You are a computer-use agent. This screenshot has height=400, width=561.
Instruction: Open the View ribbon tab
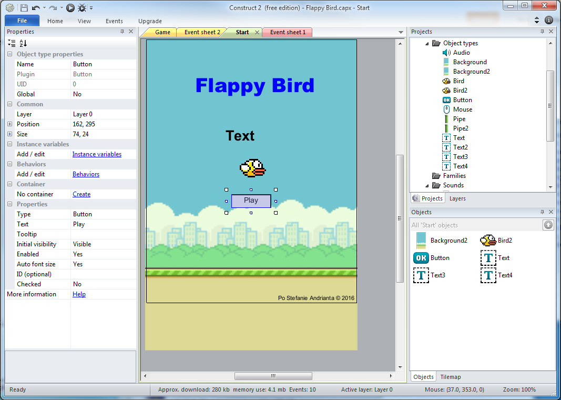point(84,21)
